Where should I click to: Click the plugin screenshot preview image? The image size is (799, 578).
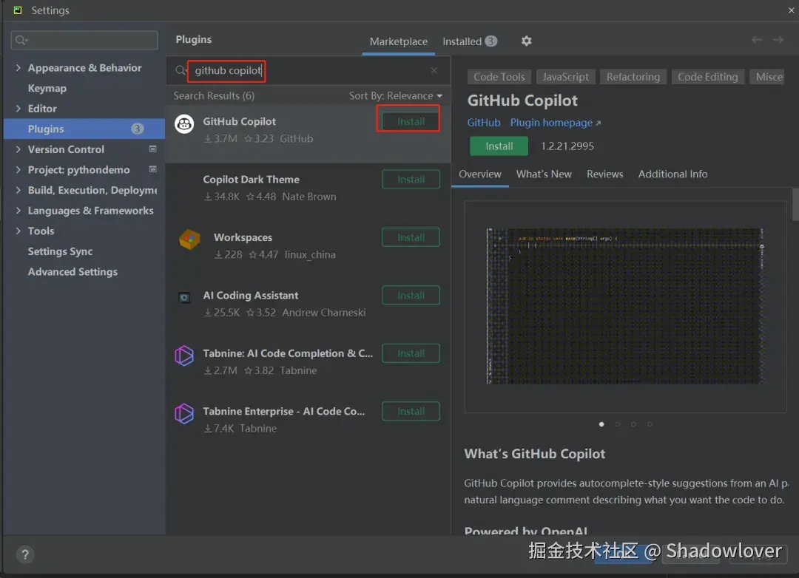[x=624, y=306]
